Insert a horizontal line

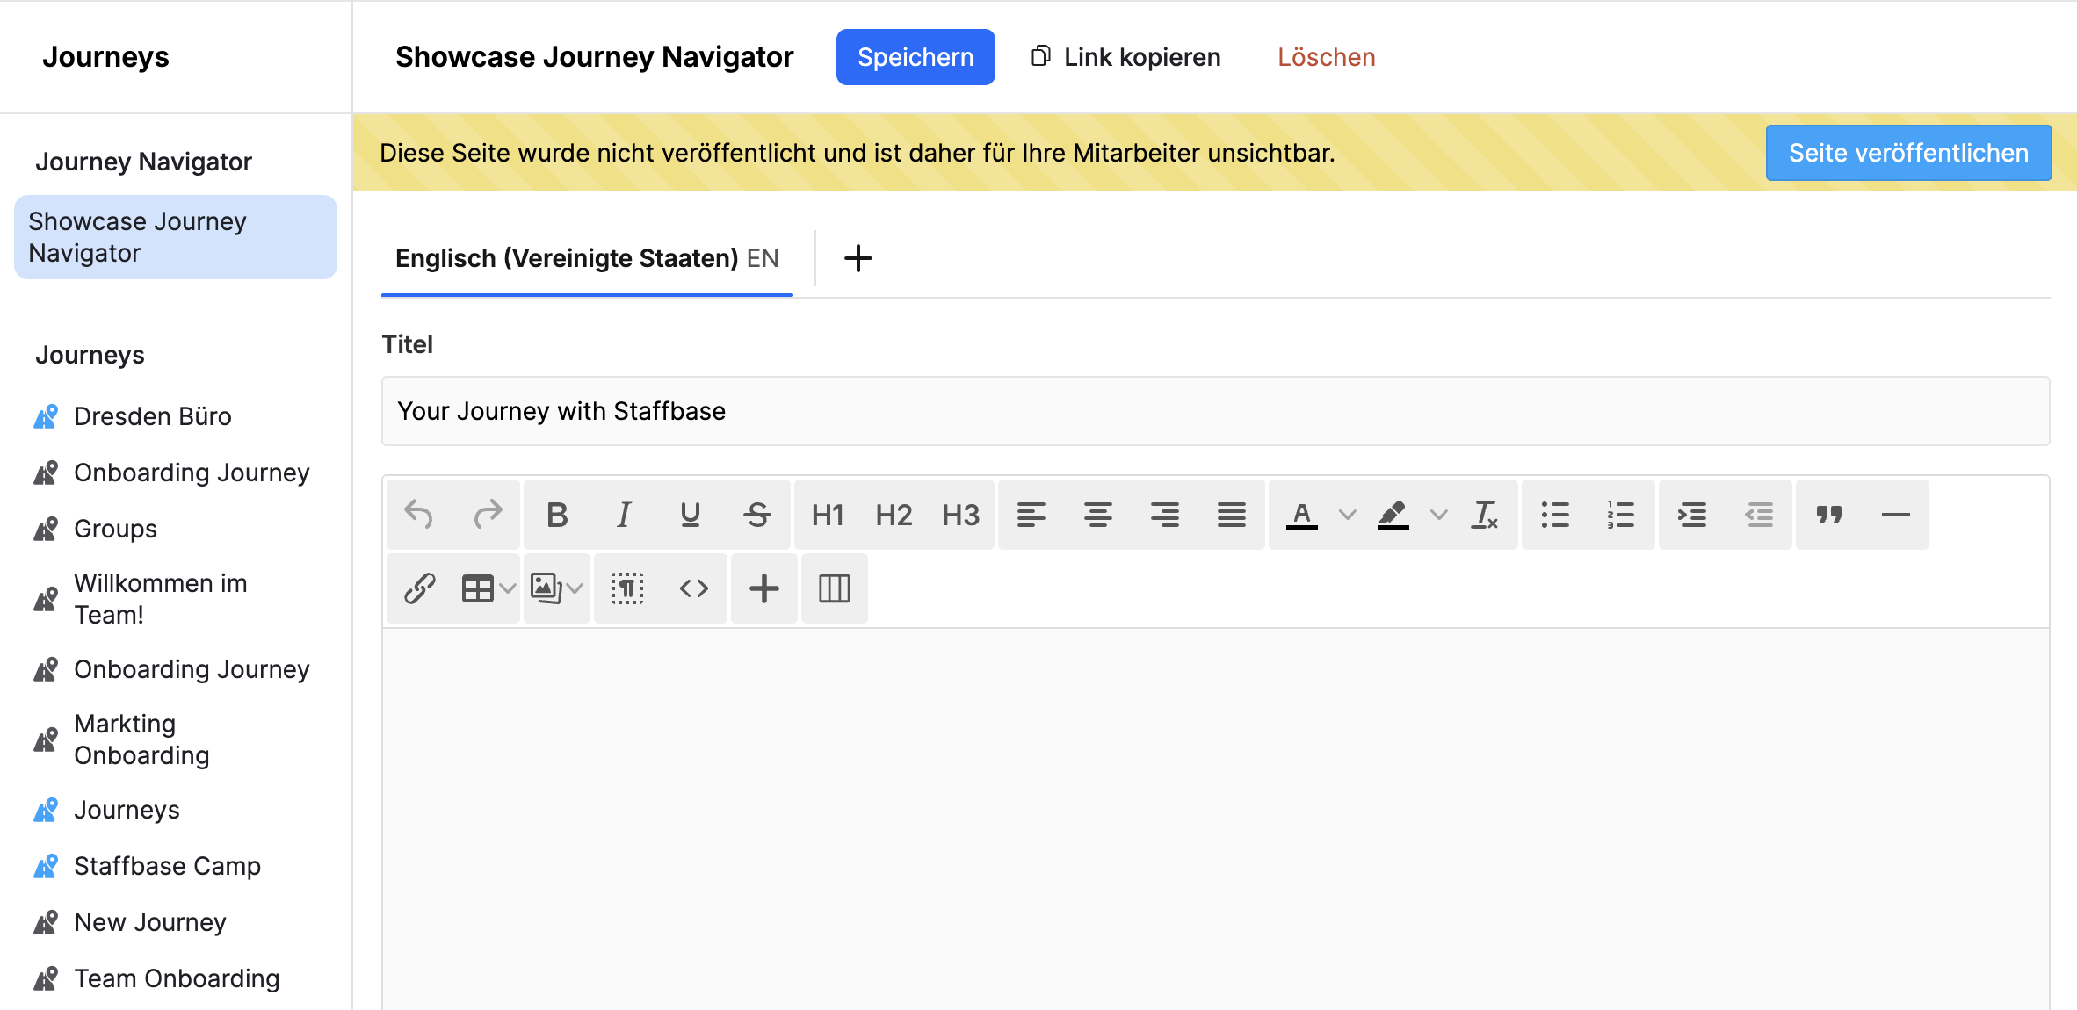[1896, 515]
